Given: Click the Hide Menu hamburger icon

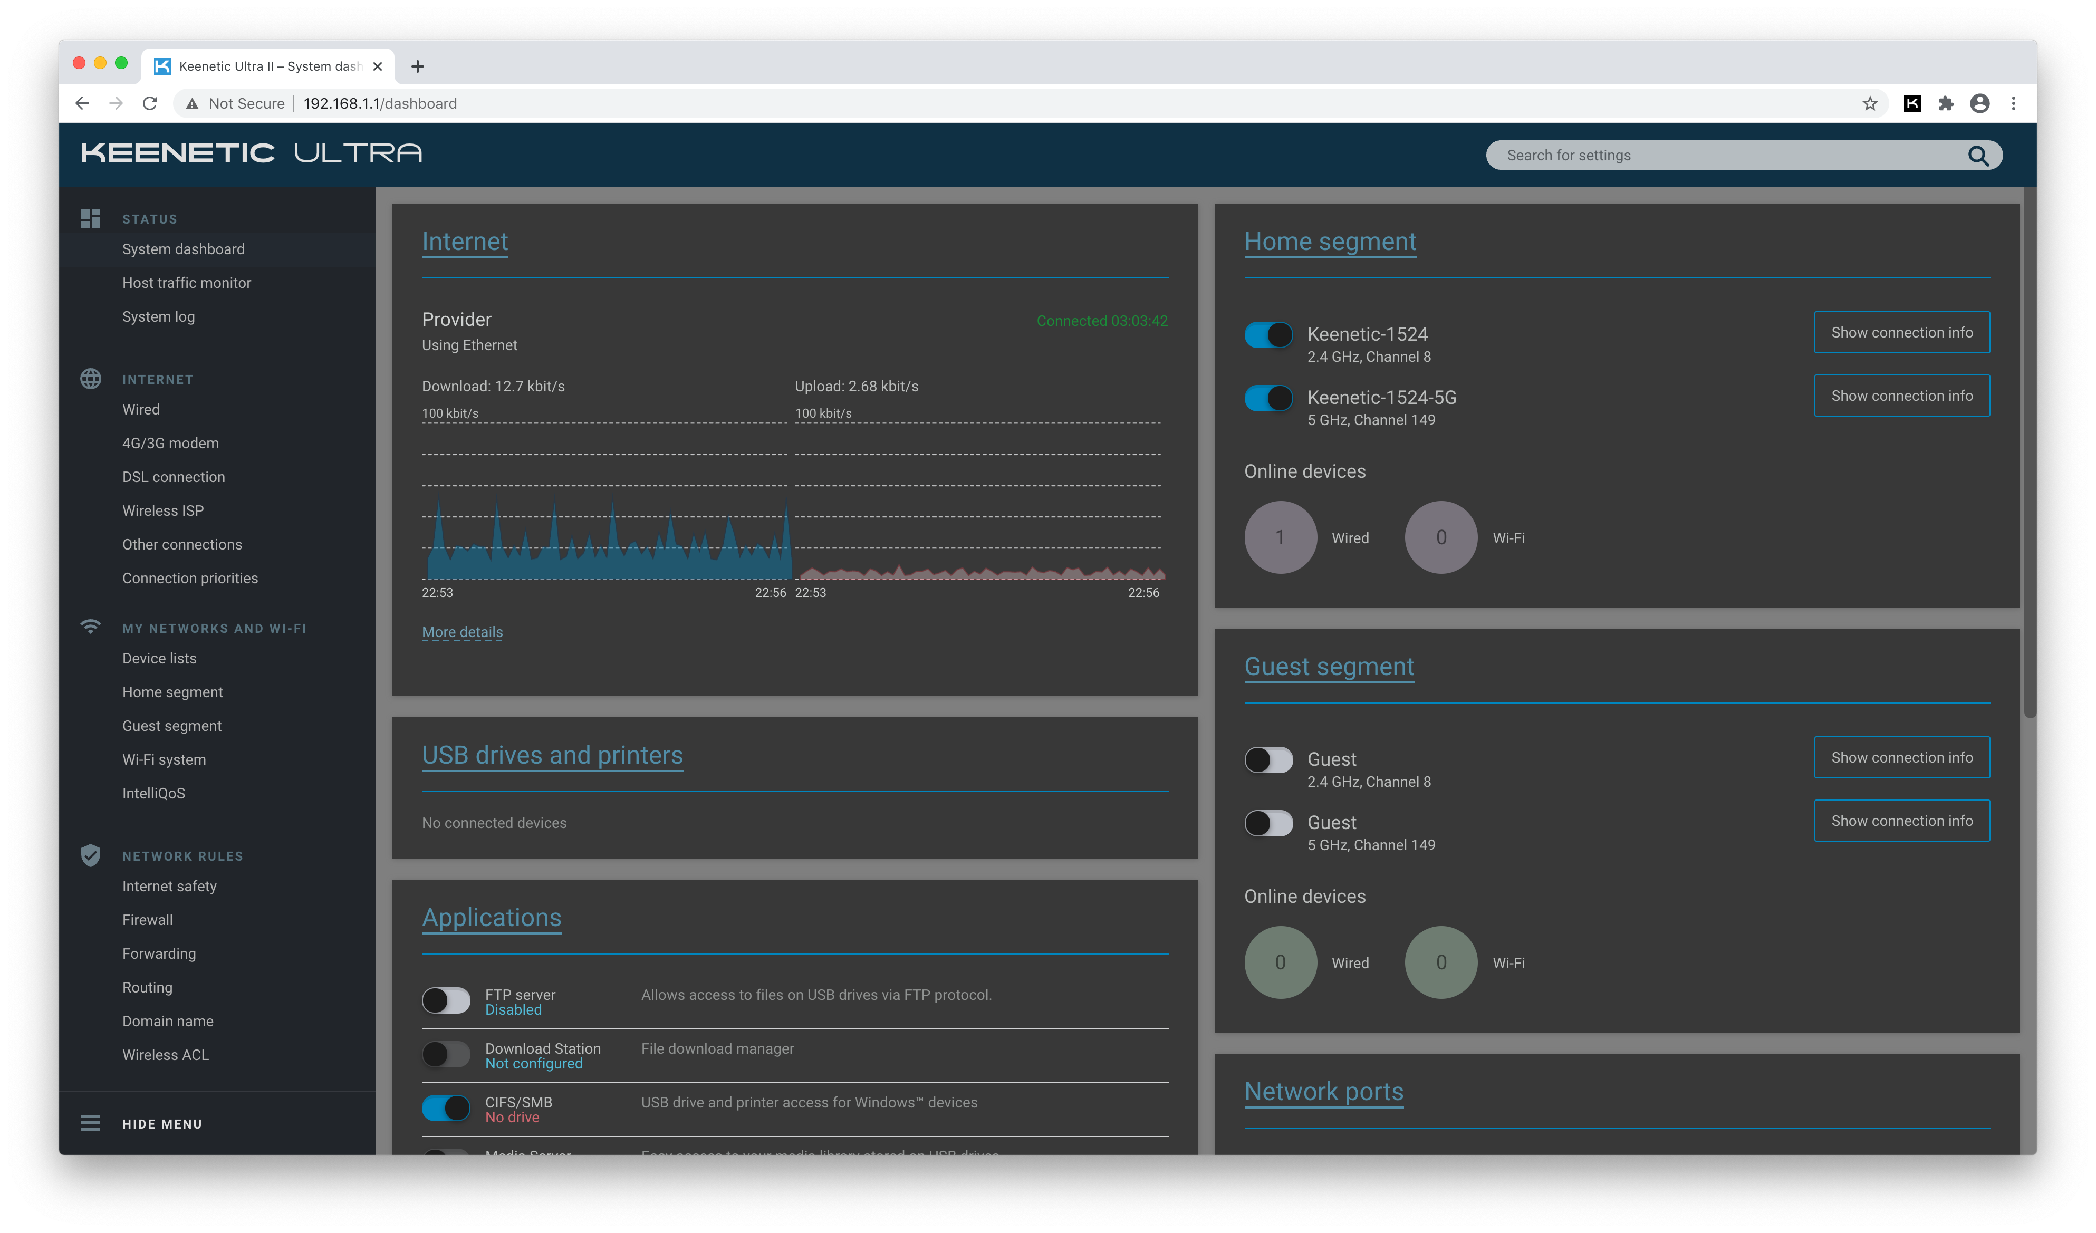Looking at the screenshot, I should 91,1123.
